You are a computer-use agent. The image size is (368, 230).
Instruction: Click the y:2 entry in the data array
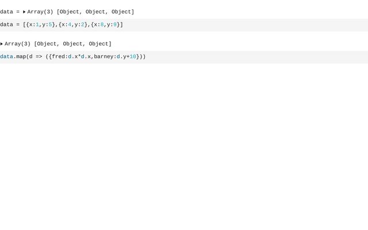pyautogui.click(x=79, y=25)
